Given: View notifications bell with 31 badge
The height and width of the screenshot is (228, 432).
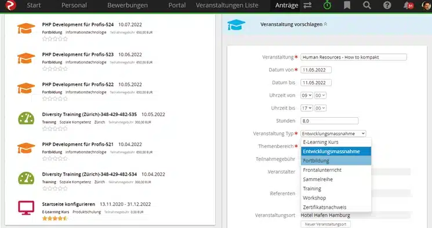Looking at the screenshot, I should pyautogui.click(x=408, y=5).
